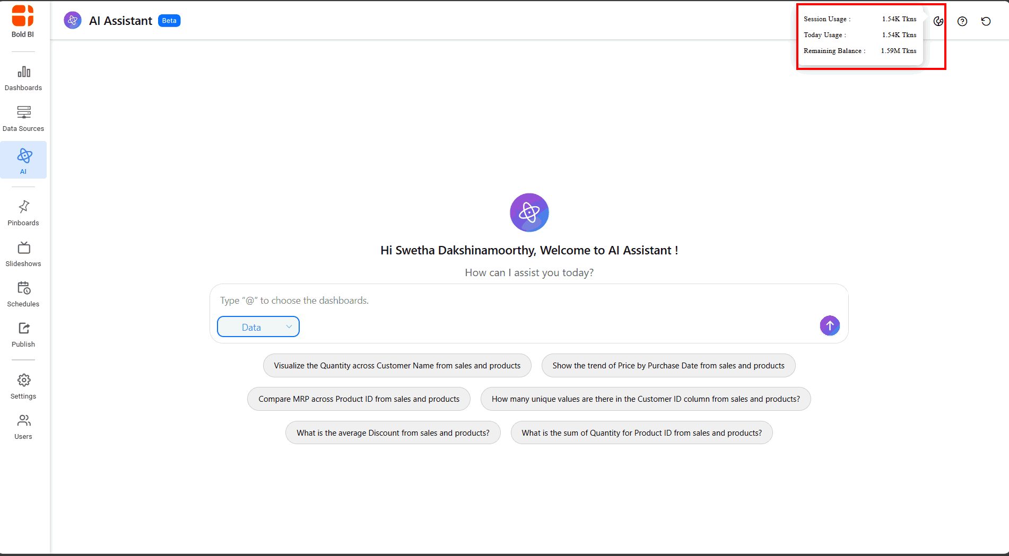
Task: Select 'Compare MRP across Product ID' suggestion
Action: pyautogui.click(x=359, y=399)
